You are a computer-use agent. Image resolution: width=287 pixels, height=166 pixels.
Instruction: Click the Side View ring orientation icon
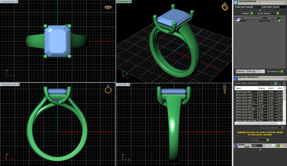coord(225,89)
